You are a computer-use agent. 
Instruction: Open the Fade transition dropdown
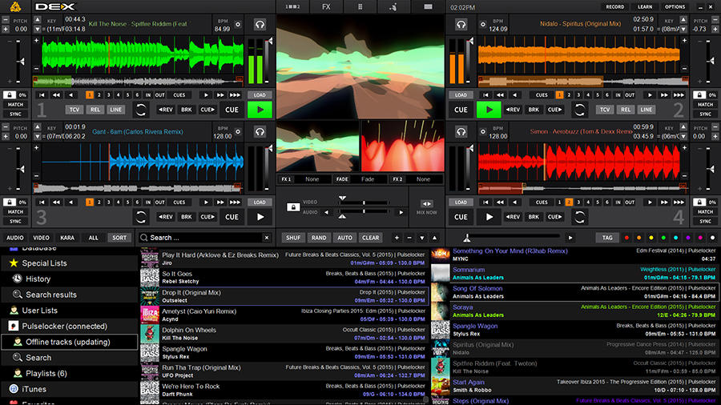click(368, 179)
